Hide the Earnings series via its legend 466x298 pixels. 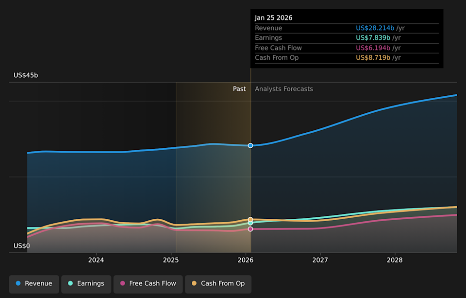point(86,283)
